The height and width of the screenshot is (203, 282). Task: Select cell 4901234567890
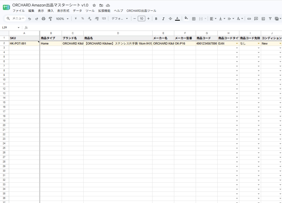coord(207,43)
